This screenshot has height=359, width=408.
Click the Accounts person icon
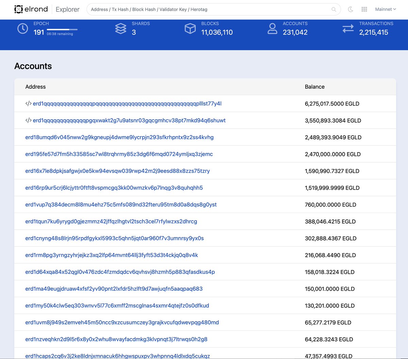[x=272, y=29]
